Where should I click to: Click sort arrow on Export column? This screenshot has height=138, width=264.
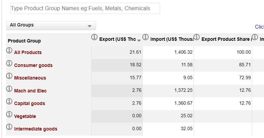139,40
